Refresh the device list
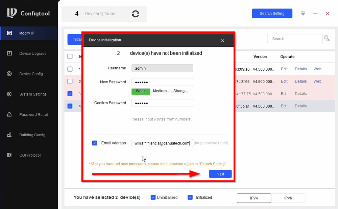Screen dimensions: 338x209 [135, 14]
